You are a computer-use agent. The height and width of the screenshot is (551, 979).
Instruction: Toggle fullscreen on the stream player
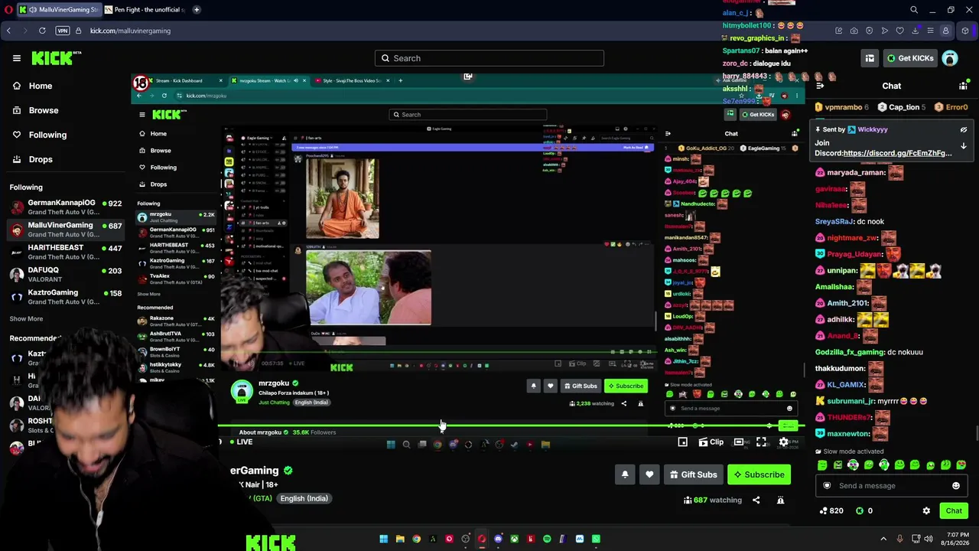coord(762,442)
